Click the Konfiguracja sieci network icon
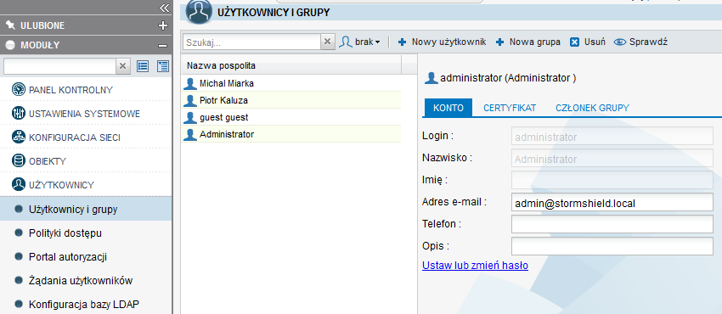Viewport: 722px width, 314px height. point(19,137)
